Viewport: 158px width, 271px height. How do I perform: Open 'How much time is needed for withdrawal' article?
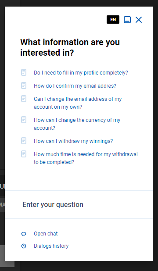[86, 158]
